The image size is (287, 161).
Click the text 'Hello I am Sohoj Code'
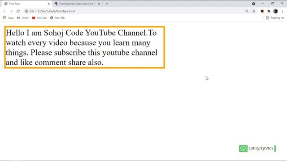45,33
